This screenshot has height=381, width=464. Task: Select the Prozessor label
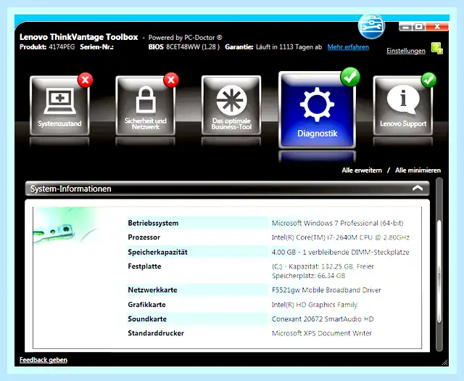[144, 237]
